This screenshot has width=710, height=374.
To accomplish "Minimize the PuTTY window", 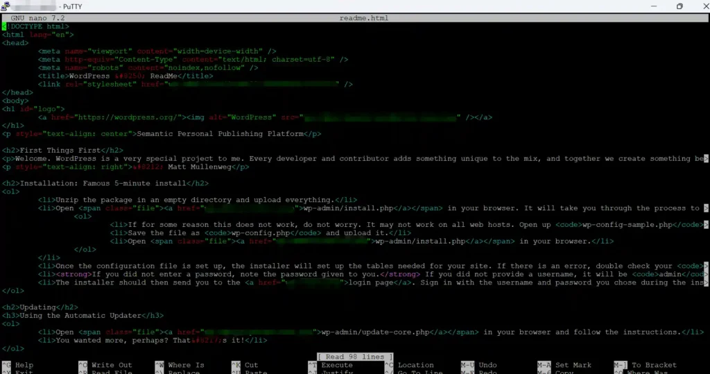I will [x=653, y=6].
